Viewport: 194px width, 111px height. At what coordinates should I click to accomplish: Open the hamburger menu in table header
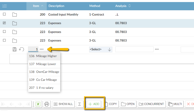coord(4,6)
